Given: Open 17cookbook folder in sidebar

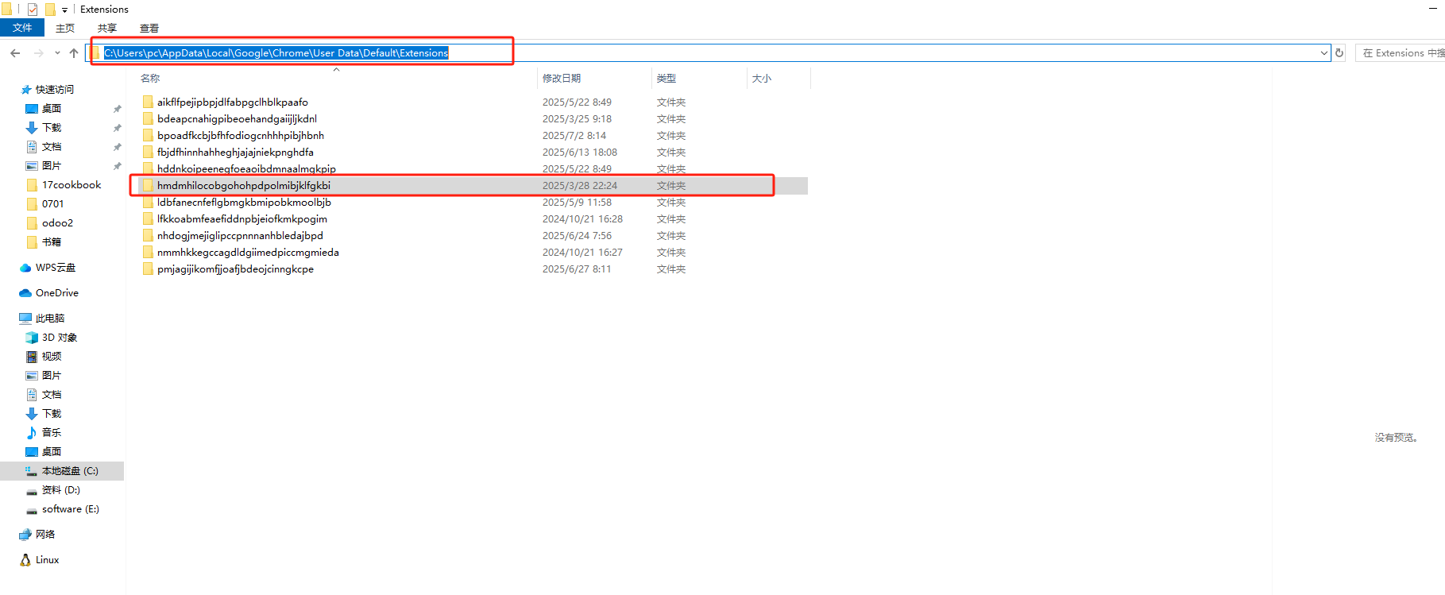Looking at the screenshot, I should click(71, 185).
